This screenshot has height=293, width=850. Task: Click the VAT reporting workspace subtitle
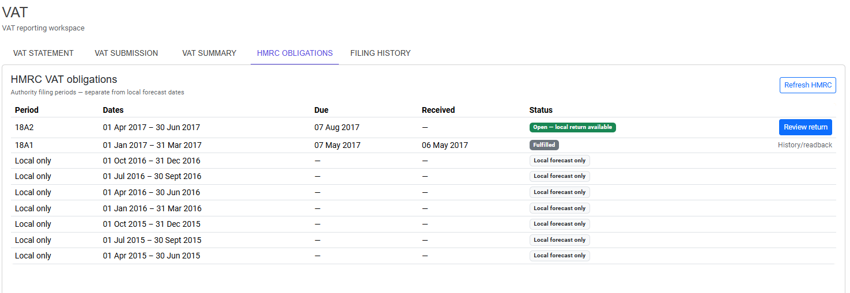[43, 28]
